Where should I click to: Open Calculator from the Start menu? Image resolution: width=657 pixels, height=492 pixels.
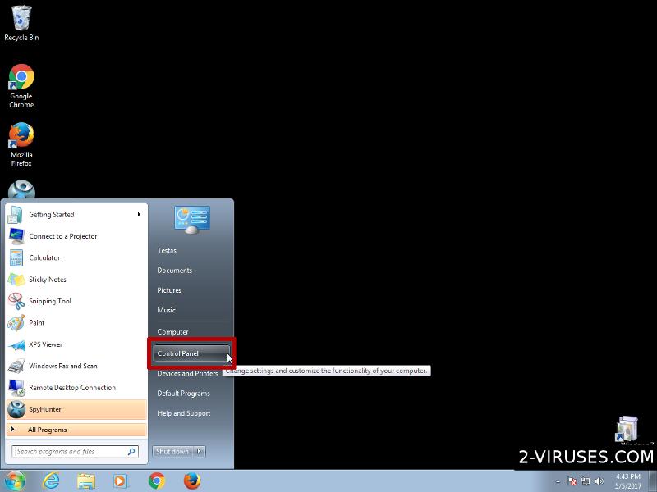click(x=44, y=257)
